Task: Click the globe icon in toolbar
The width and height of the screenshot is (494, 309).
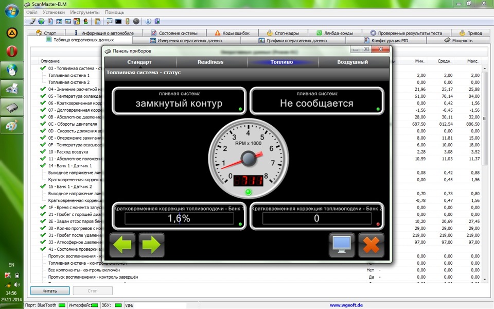Action: [x=41, y=21]
